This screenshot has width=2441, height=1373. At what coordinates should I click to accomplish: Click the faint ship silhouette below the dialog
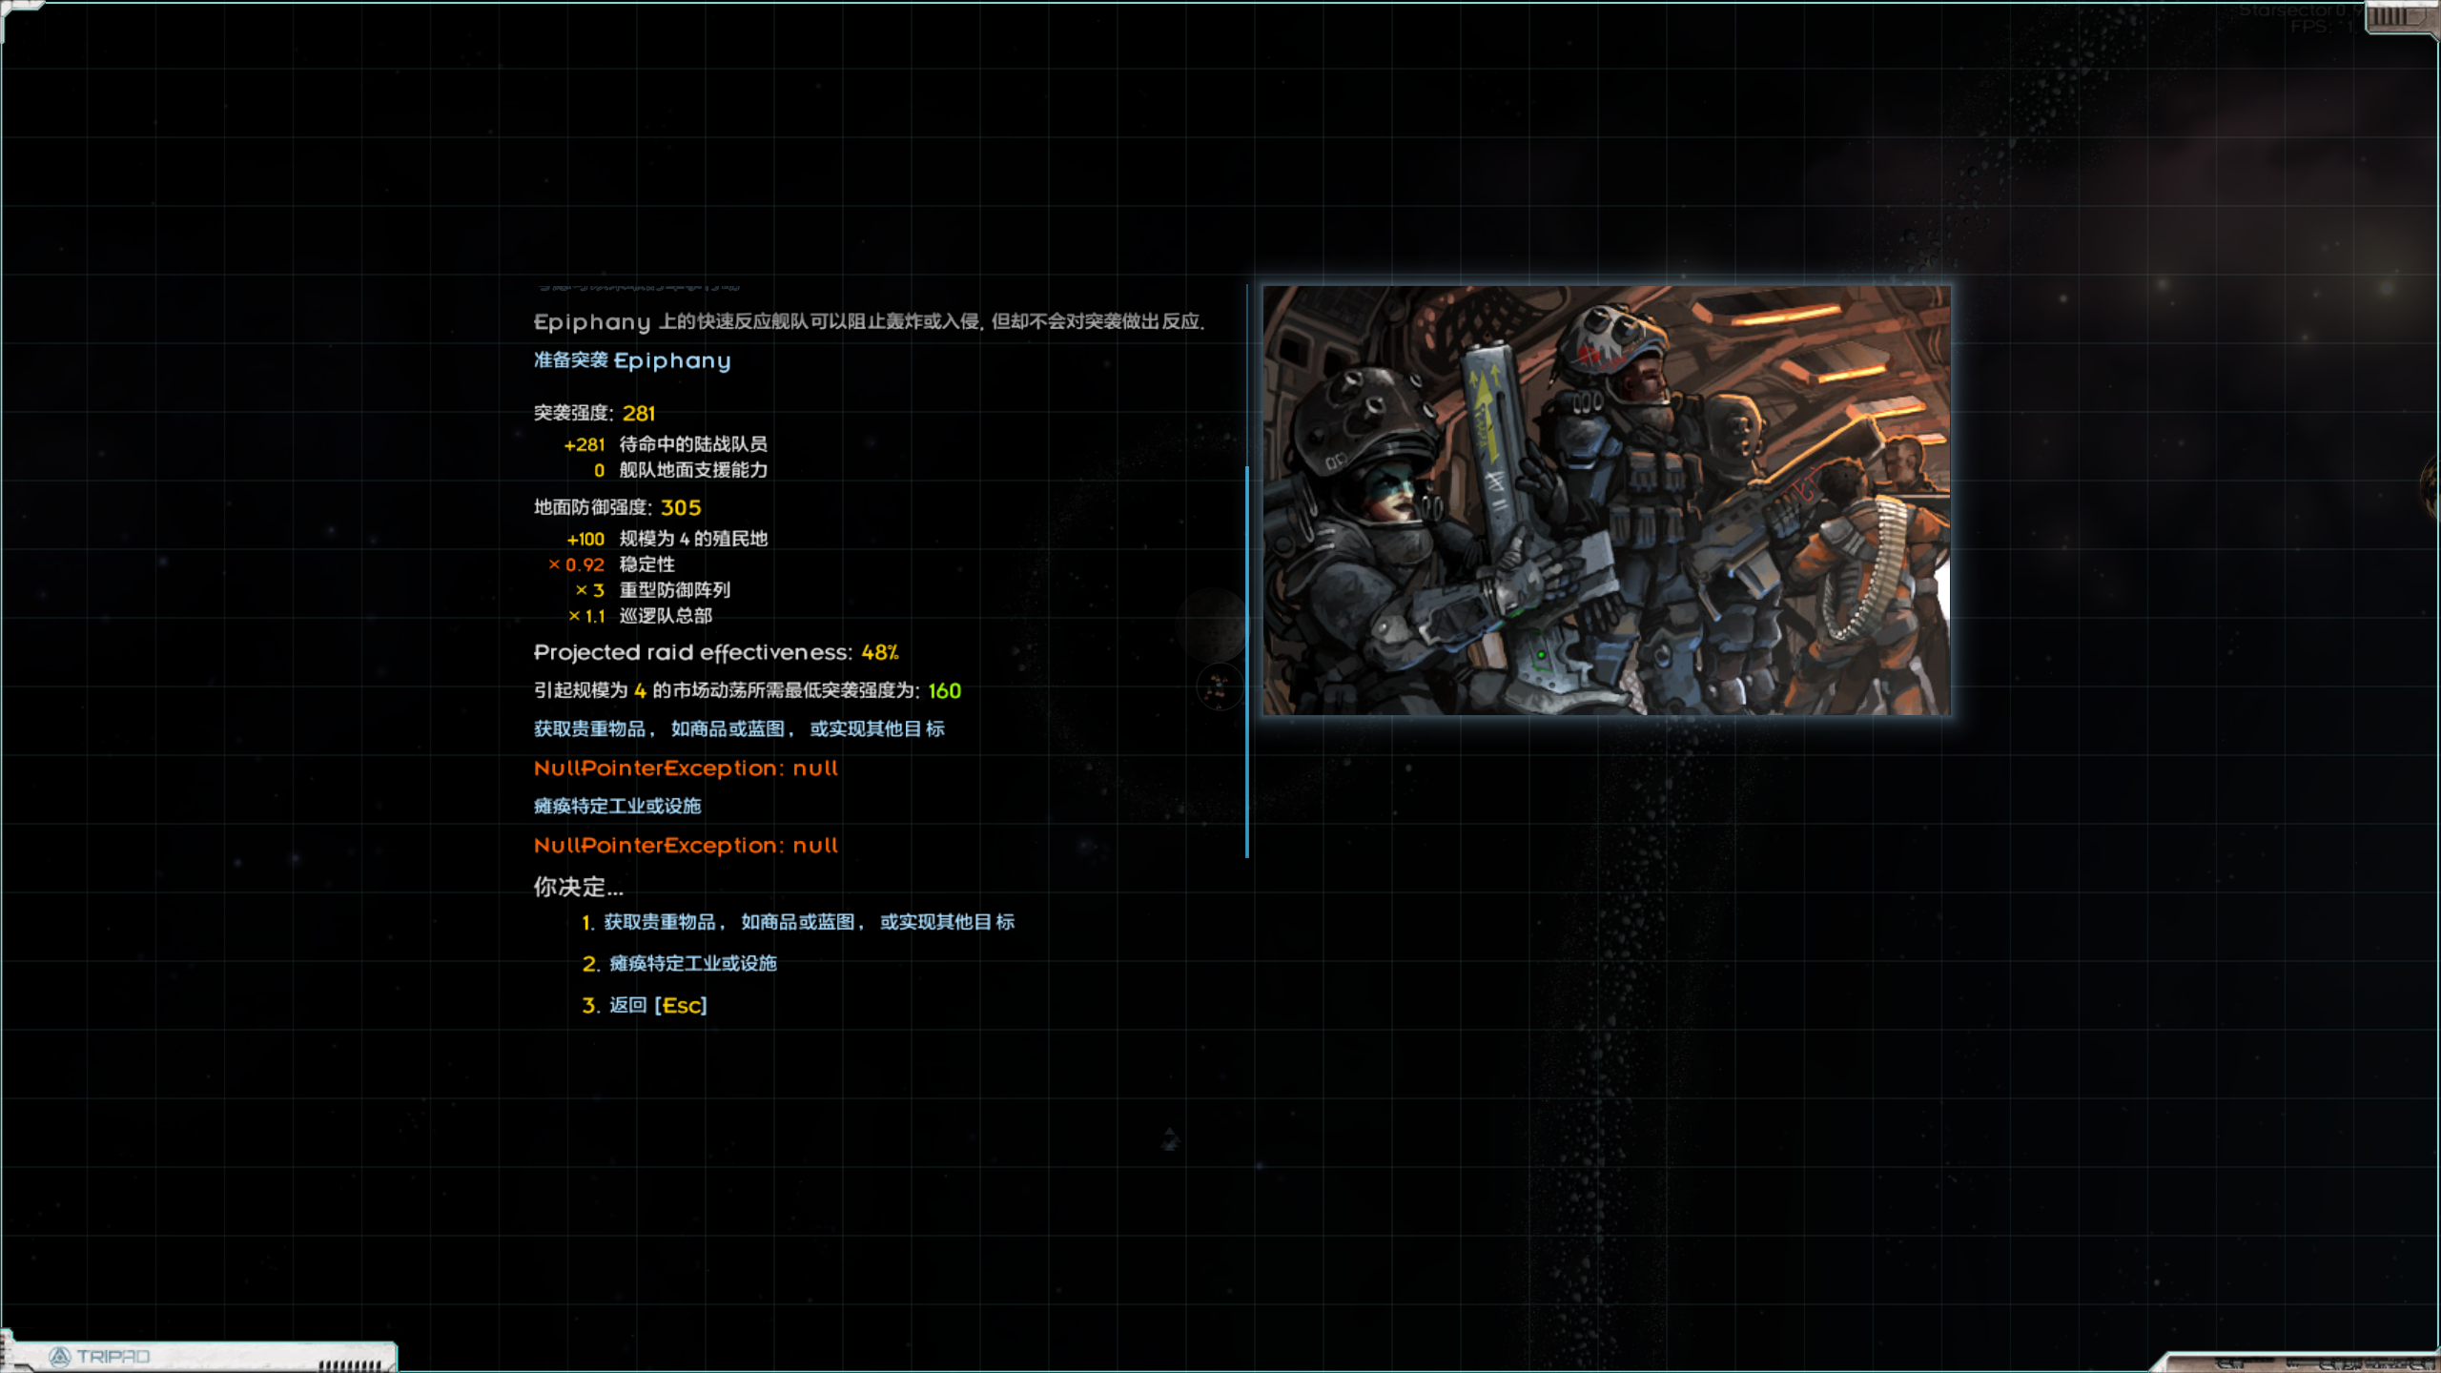[x=1170, y=1138]
